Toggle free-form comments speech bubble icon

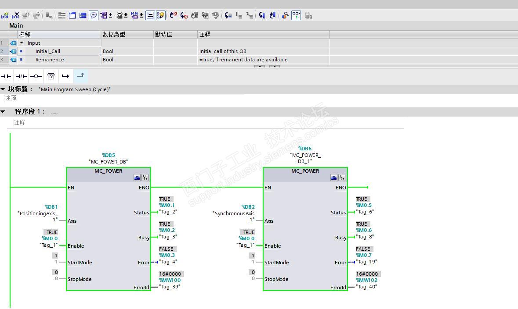pos(94,15)
